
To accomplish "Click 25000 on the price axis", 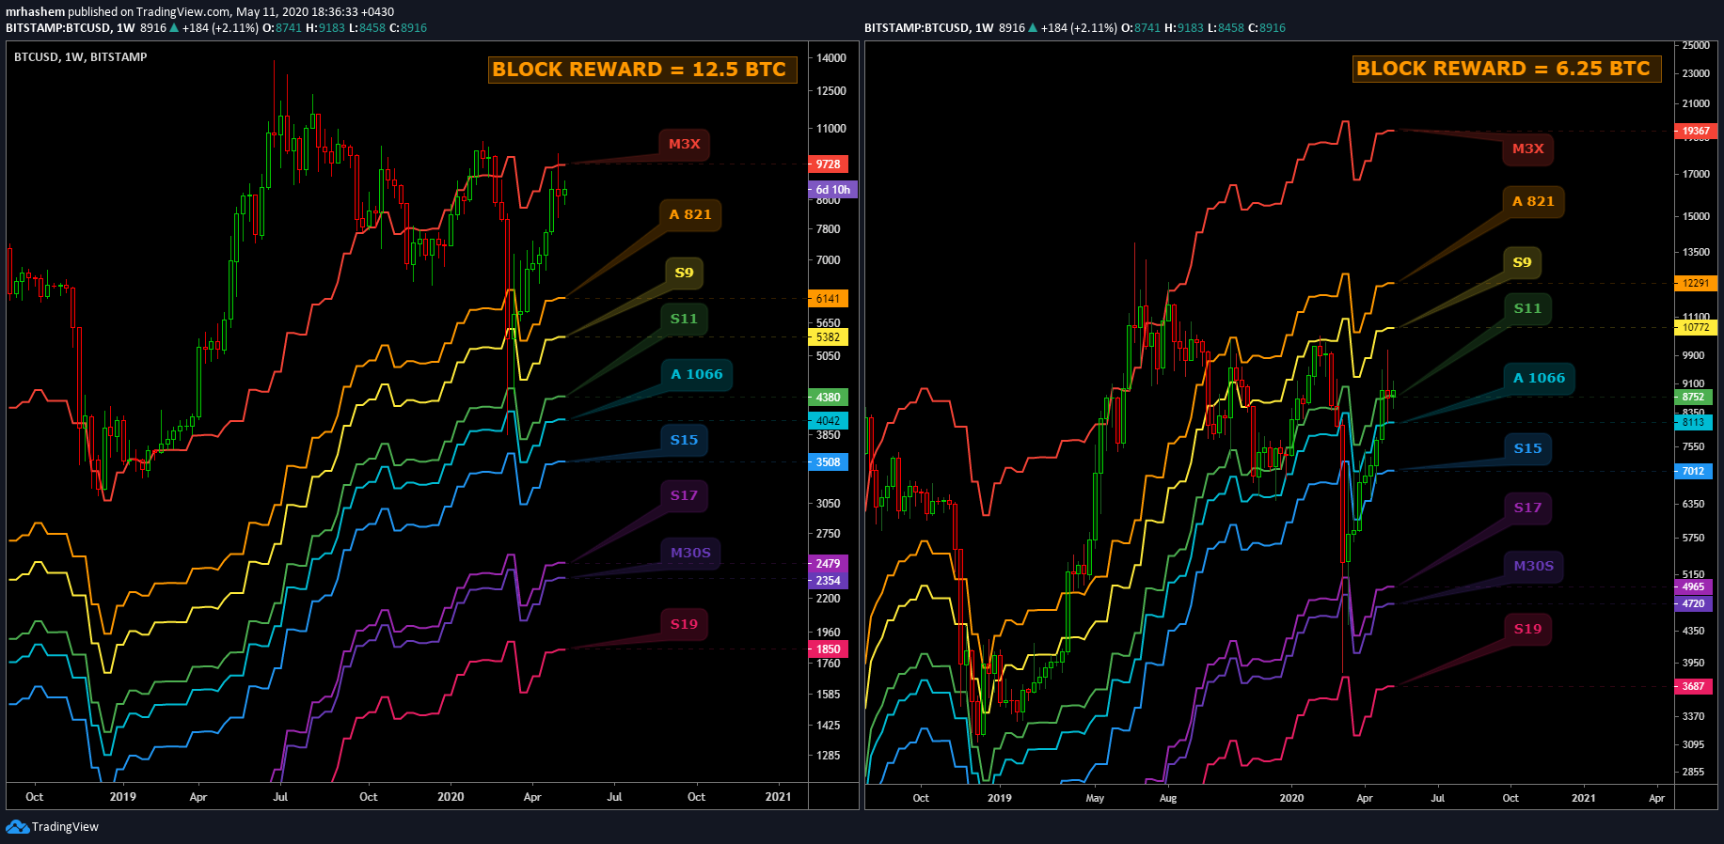I will (1696, 45).
